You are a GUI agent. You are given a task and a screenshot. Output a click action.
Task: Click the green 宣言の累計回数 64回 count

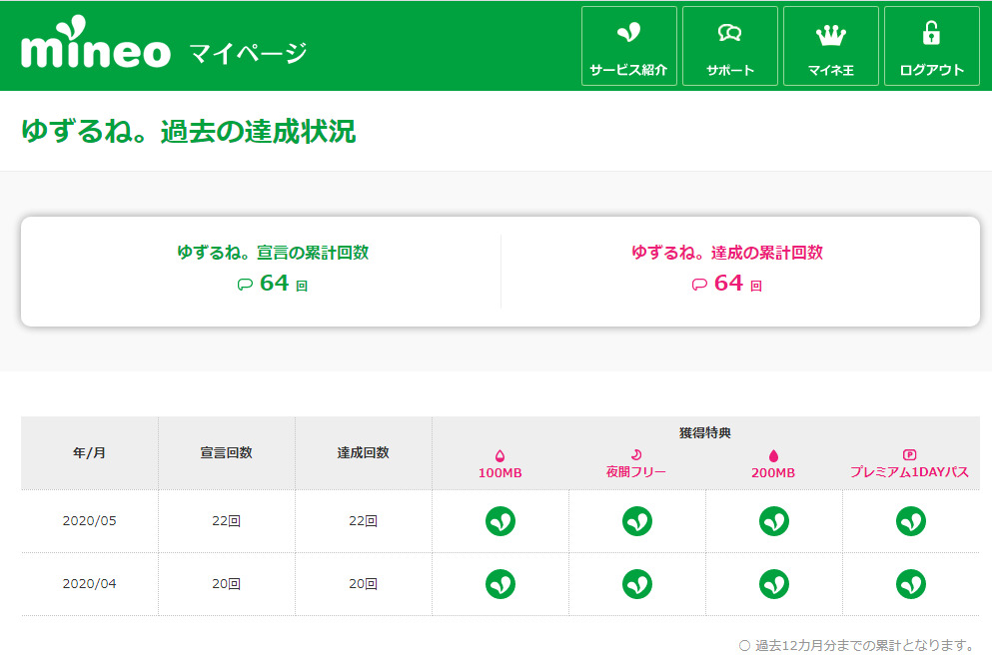pyautogui.click(x=274, y=284)
